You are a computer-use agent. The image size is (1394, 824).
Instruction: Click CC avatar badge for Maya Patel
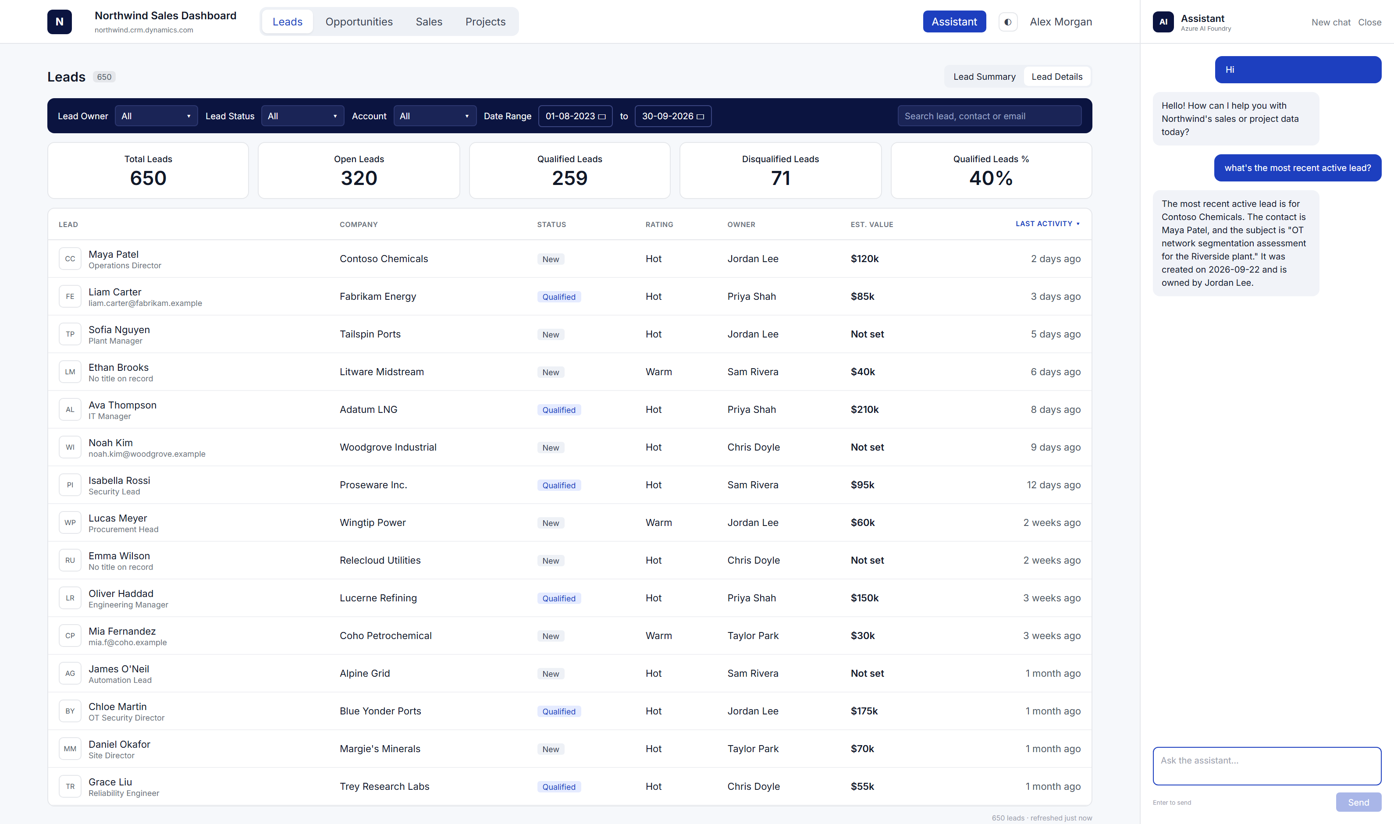pos(70,259)
